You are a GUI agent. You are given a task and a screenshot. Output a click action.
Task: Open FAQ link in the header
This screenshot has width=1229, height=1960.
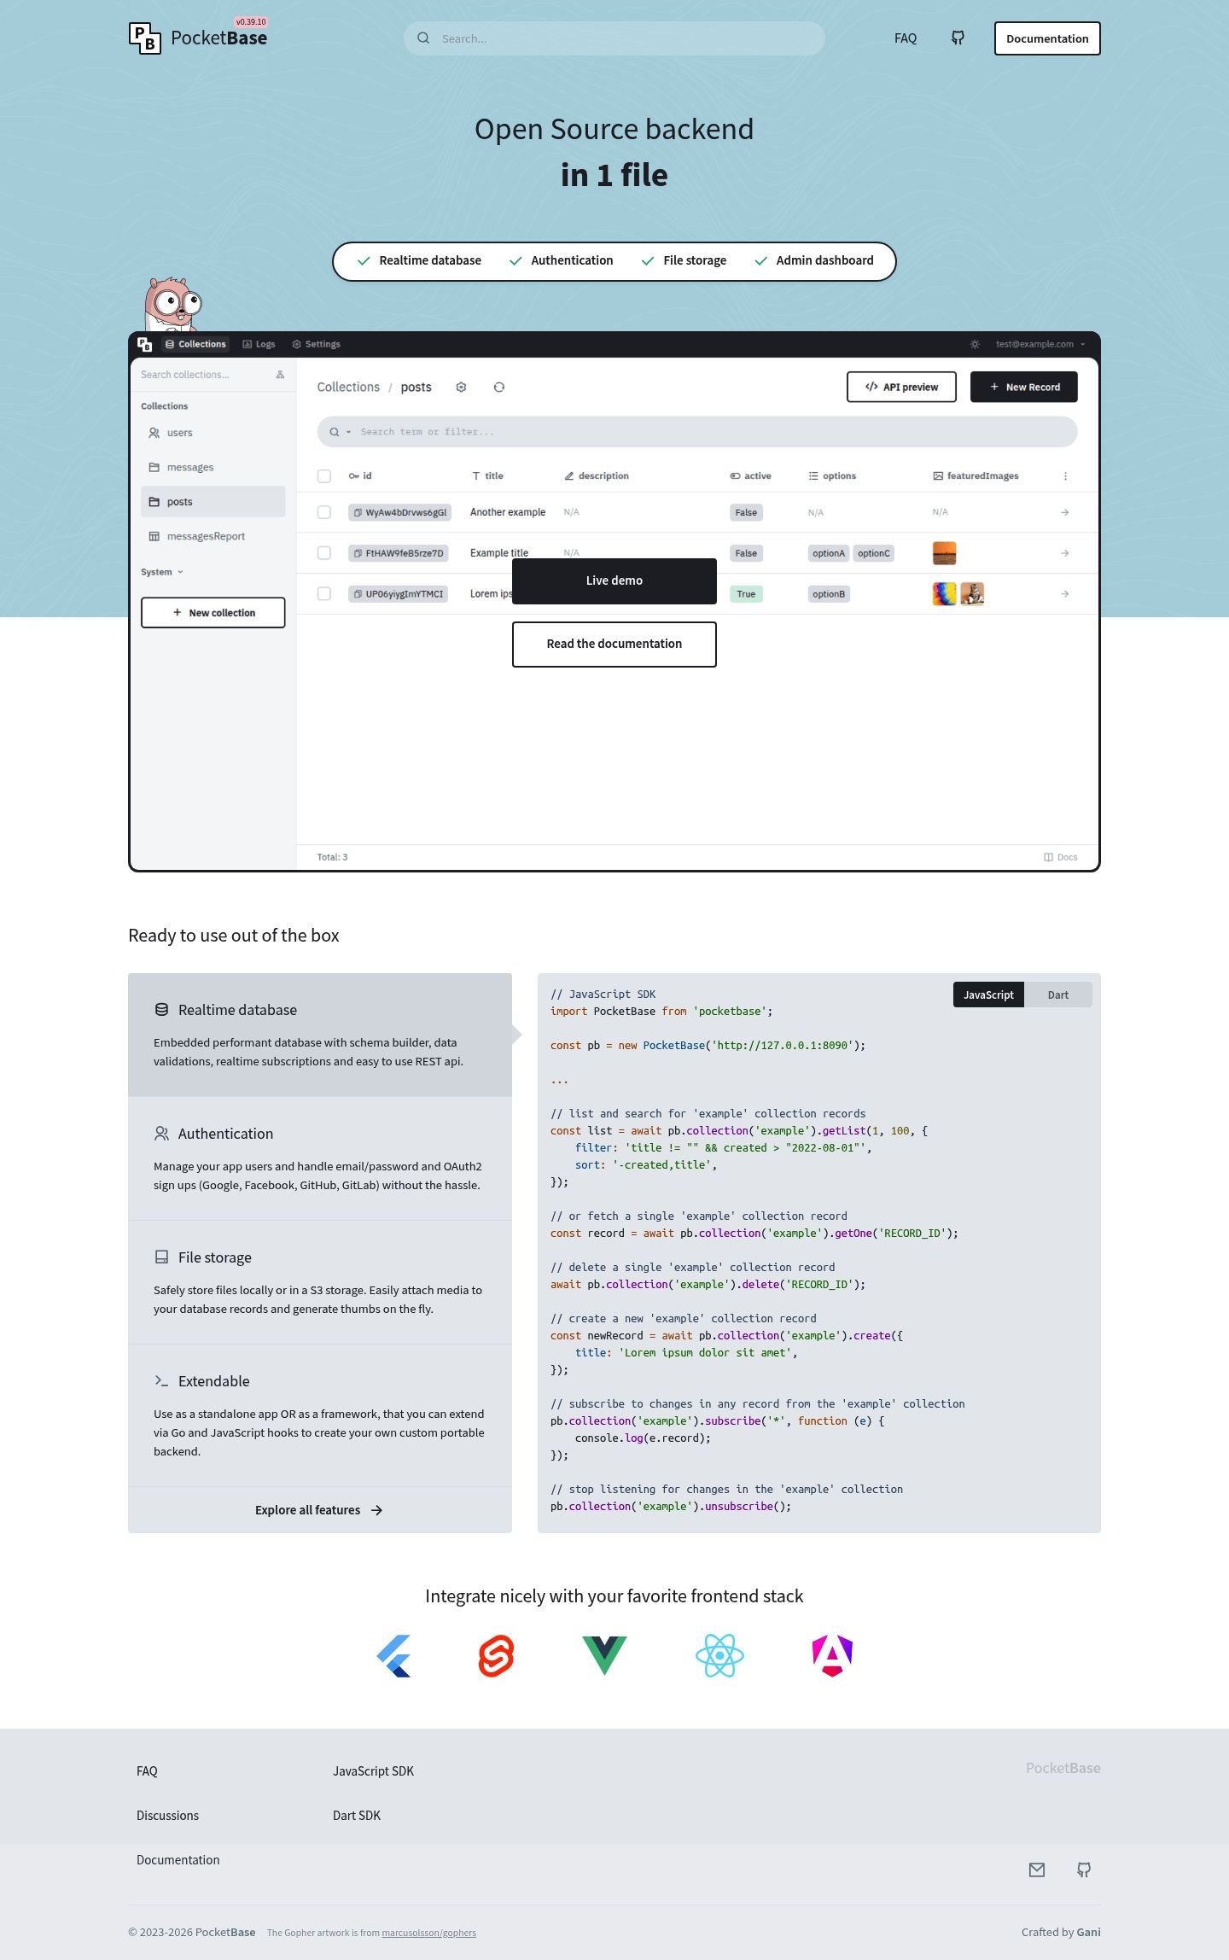coord(906,38)
